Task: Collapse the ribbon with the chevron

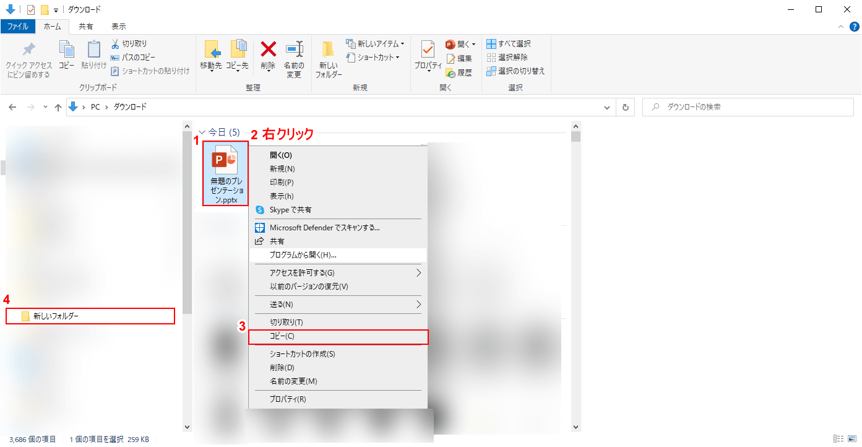Action: click(841, 27)
